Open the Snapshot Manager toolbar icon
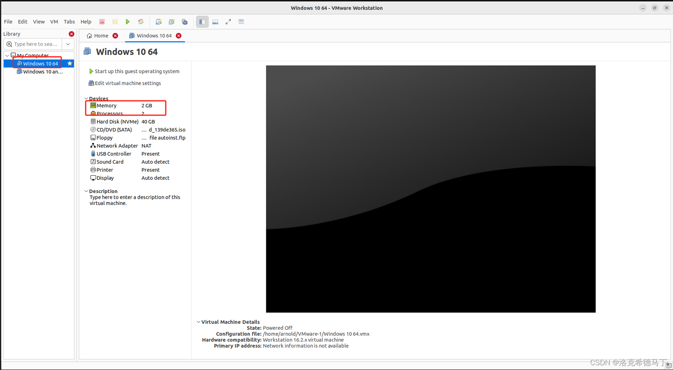This screenshot has height=370, width=673. pos(185,22)
